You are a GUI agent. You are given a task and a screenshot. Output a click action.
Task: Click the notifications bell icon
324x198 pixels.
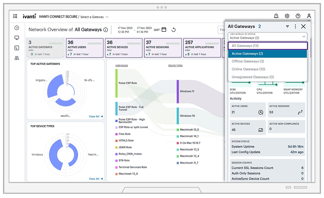pyautogui.click(x=276, y=16)
